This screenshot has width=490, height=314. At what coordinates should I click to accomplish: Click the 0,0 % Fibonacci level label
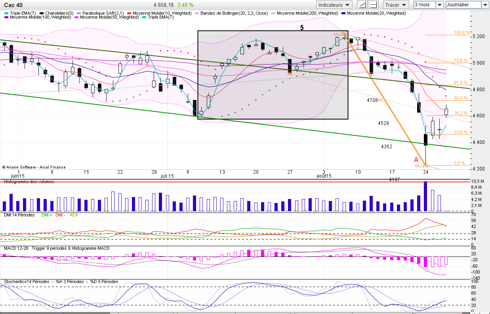pos(460,163)
